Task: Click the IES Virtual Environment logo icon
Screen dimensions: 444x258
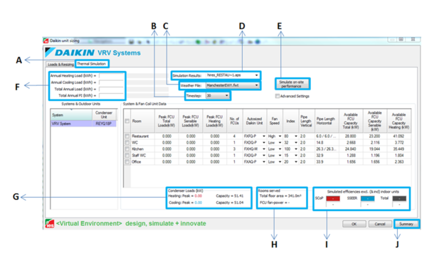Action: pyautogui.click(x=50, y=223)
